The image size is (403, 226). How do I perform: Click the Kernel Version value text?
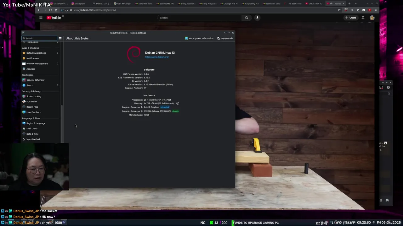point(158,84)
